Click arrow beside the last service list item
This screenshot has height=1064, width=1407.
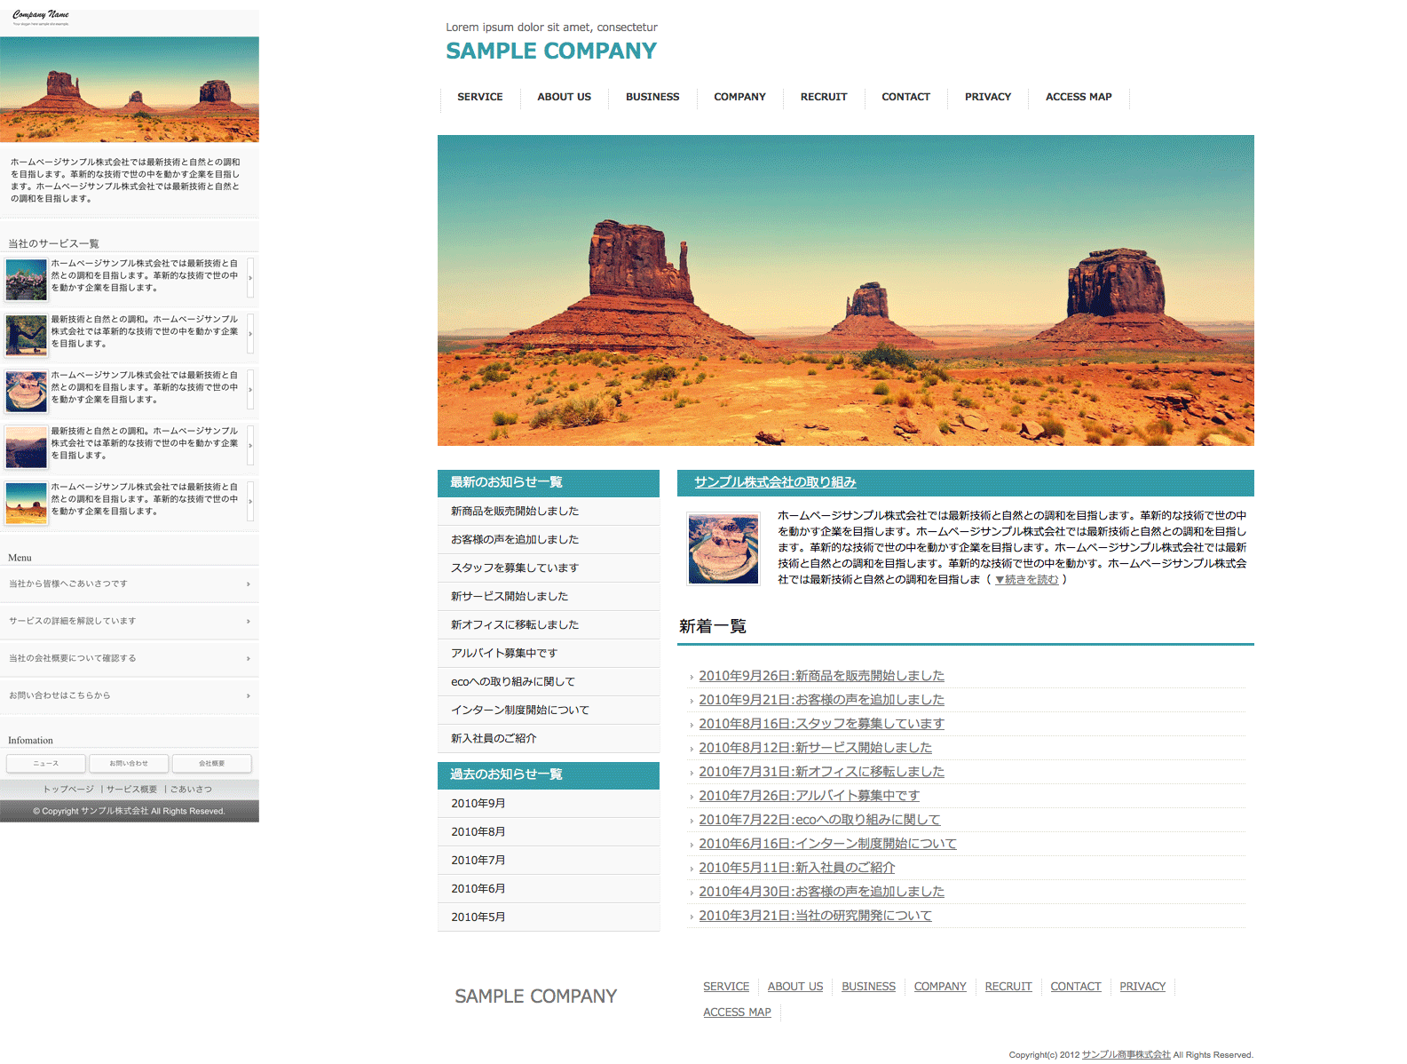250,502
